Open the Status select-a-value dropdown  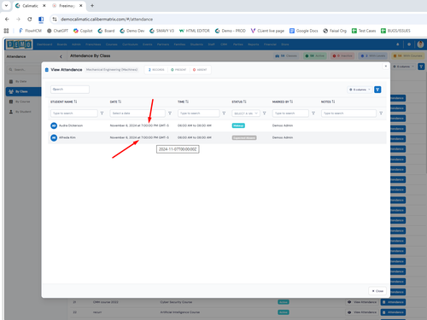[246, 113]
